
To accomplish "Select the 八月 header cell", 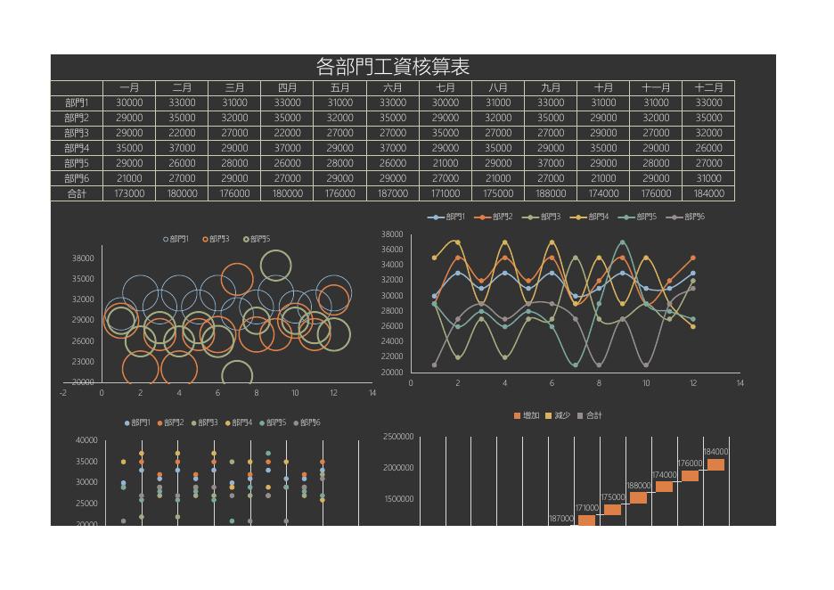I will tap(498, 87).
